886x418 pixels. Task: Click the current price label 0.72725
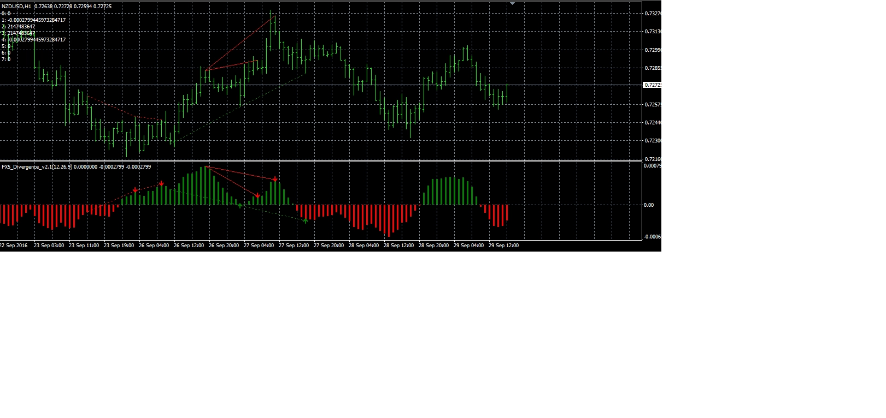pos(652,85)
